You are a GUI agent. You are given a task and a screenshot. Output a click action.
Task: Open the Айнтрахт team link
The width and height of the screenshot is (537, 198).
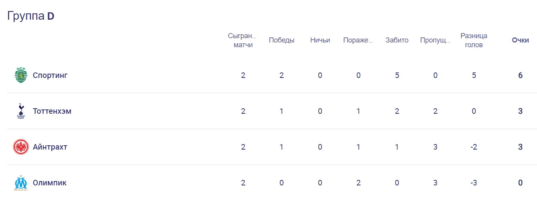point(50,147)
